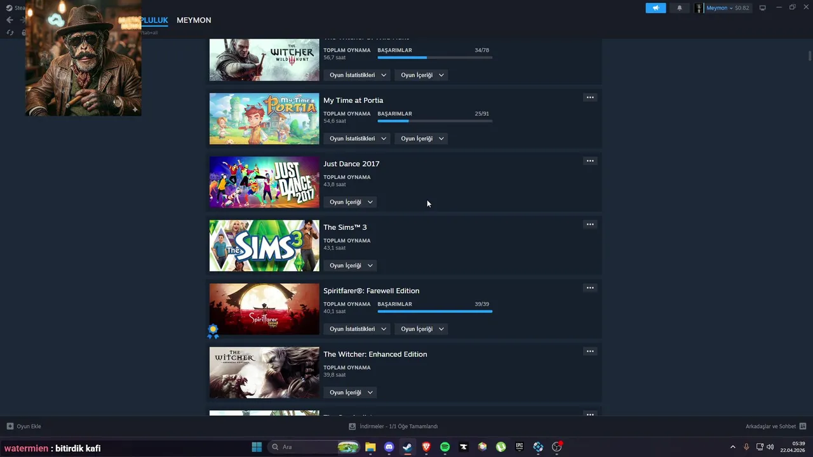The image size is (813, 457).
Task: Open the options menu for The Witcher: Enhanced Edition
Action: pos(590,352)
